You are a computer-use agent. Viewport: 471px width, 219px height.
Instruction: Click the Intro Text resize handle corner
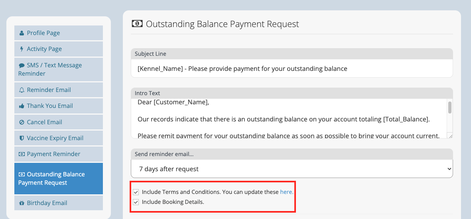pyautogui.click(x=450, y=136)
